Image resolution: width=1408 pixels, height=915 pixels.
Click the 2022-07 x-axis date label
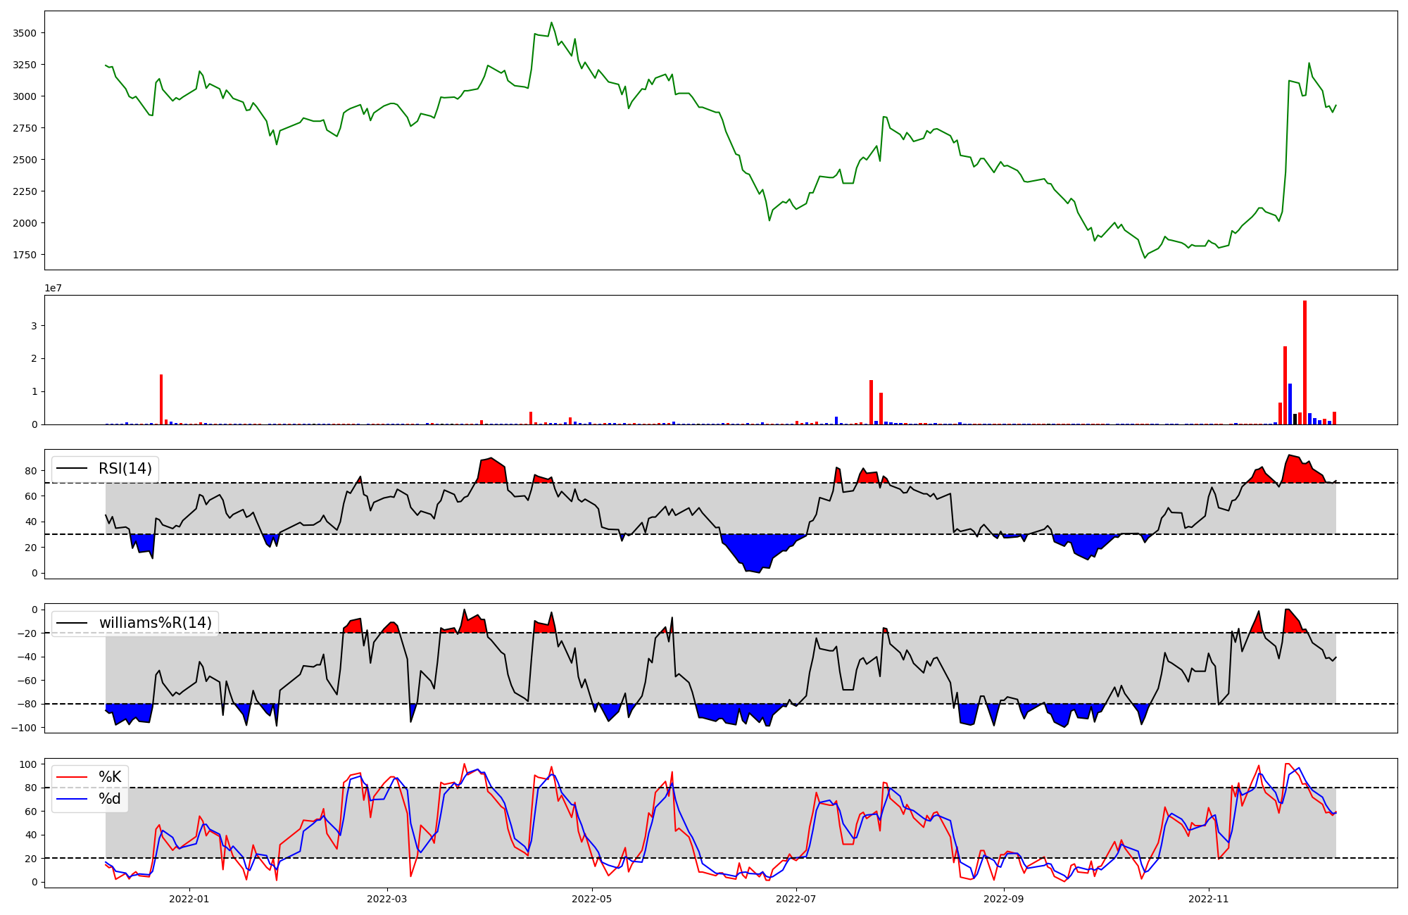(x=796, y=899)
